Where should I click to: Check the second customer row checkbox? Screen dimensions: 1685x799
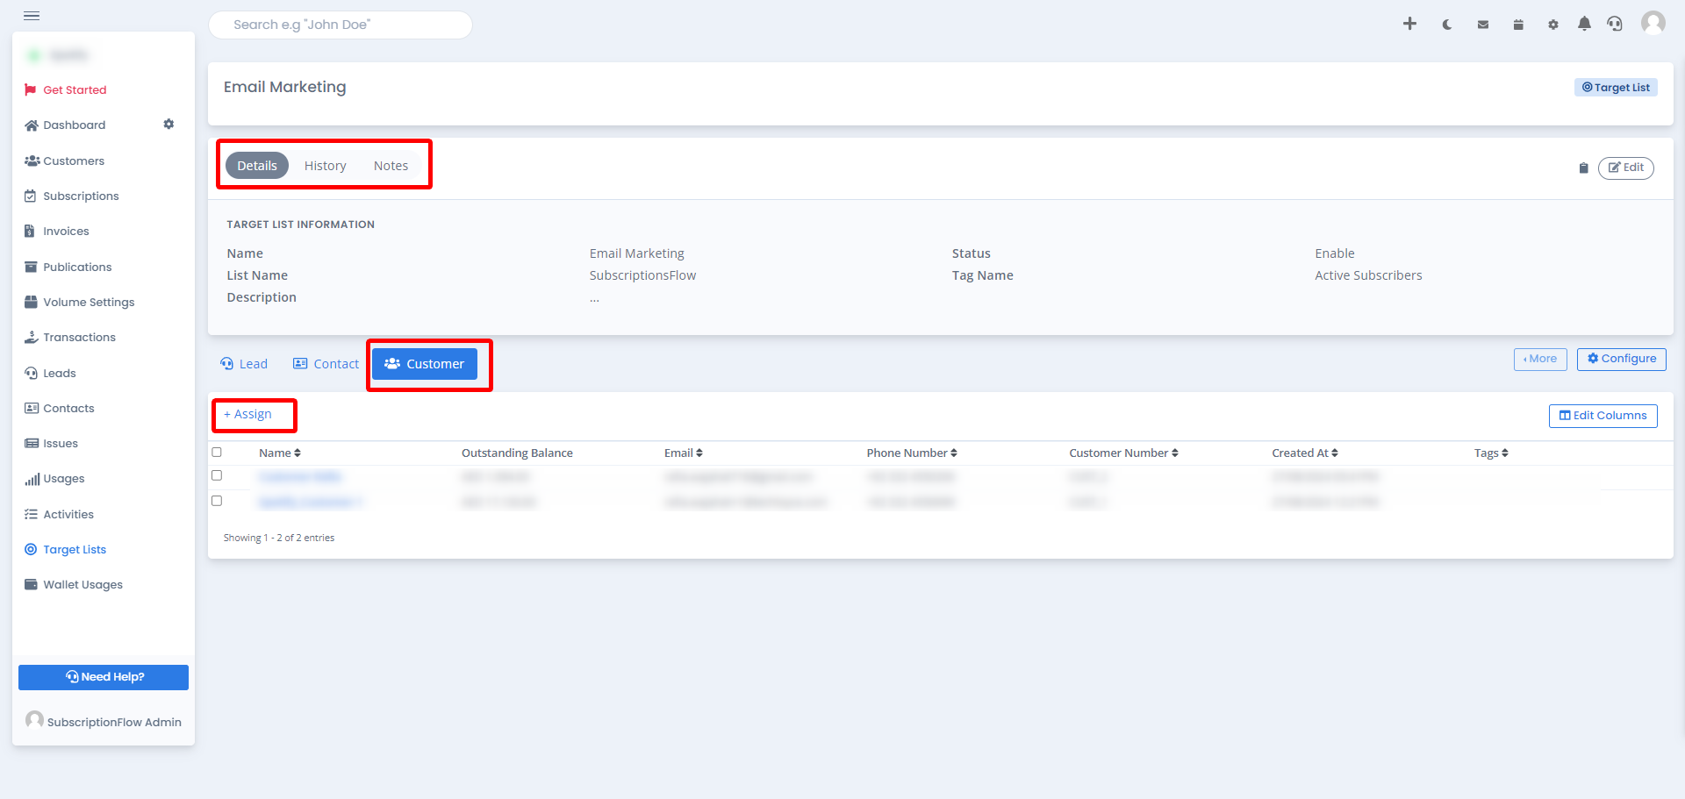click(217, 501)
